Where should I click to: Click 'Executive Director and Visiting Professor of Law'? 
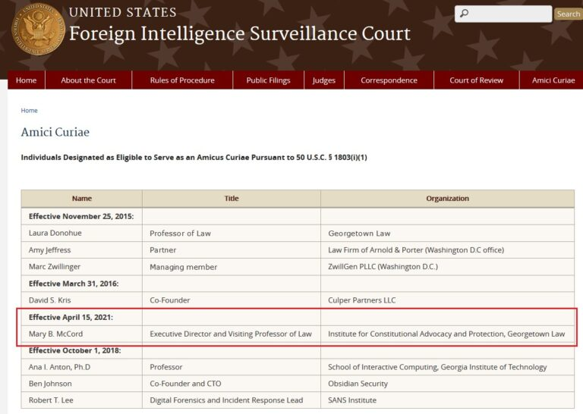click(231, 334)
